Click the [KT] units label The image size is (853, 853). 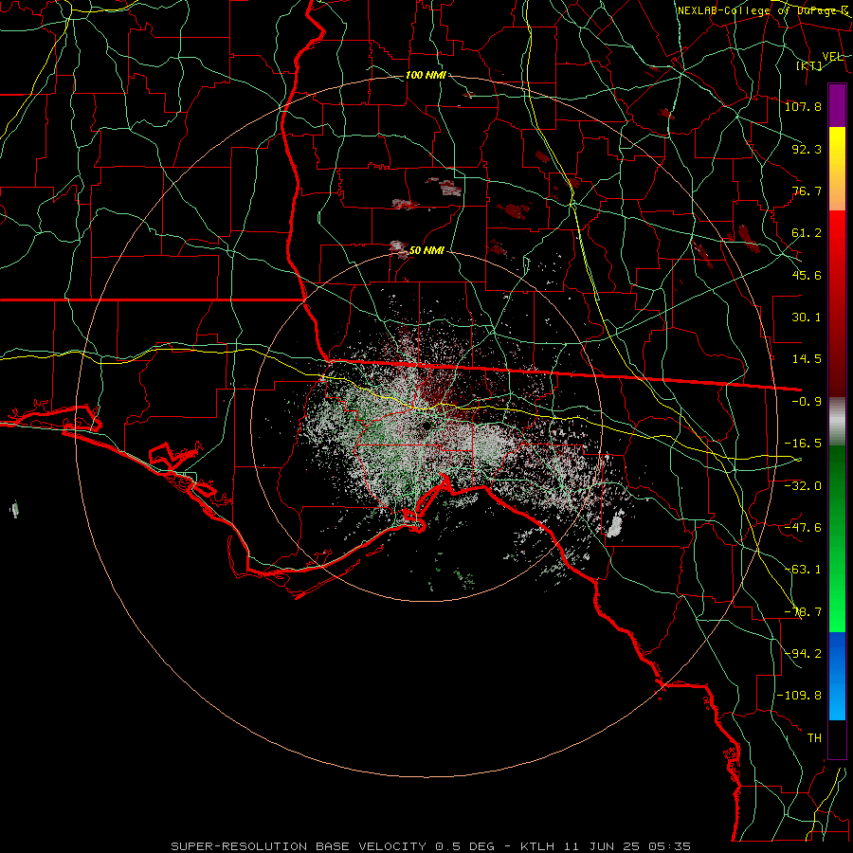[809, 65]
